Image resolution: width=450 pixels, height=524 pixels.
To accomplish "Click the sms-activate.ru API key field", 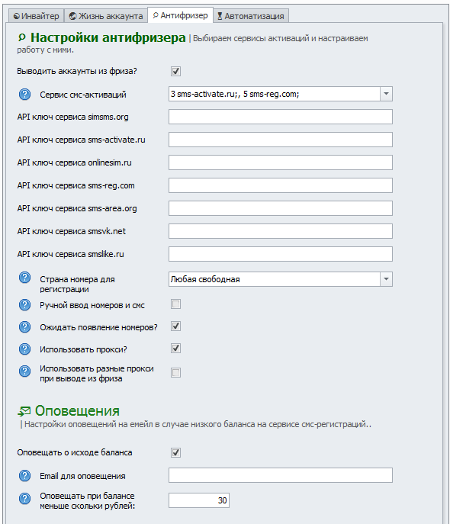I will (280, 140).
